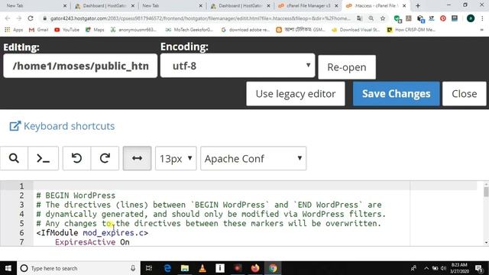
Task: Redo the last undone edit
Action: point(105,158)
